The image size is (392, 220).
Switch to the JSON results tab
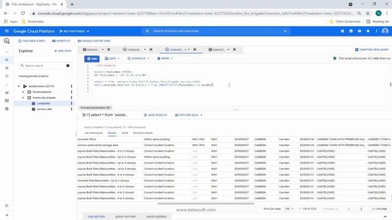125,133
